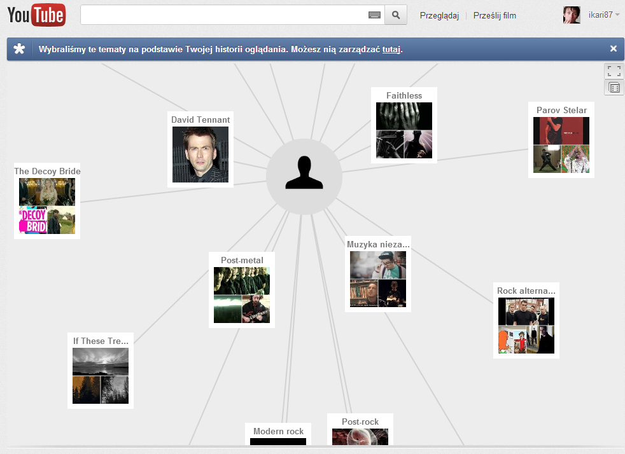Click the Faithless topic title

point(404,95)
